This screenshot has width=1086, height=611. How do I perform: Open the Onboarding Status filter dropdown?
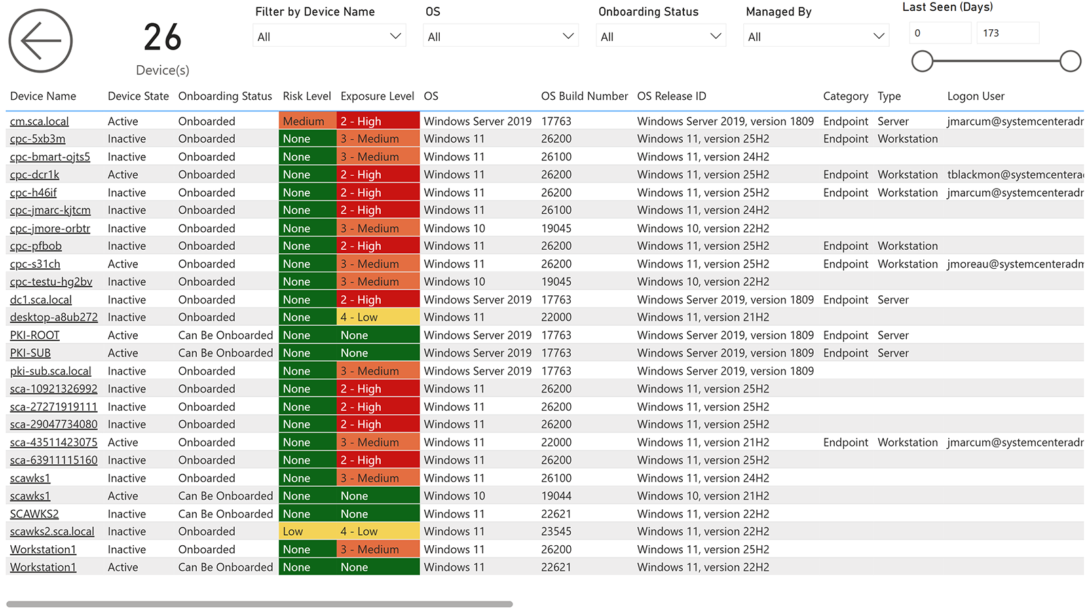click(x=661, y=36)
